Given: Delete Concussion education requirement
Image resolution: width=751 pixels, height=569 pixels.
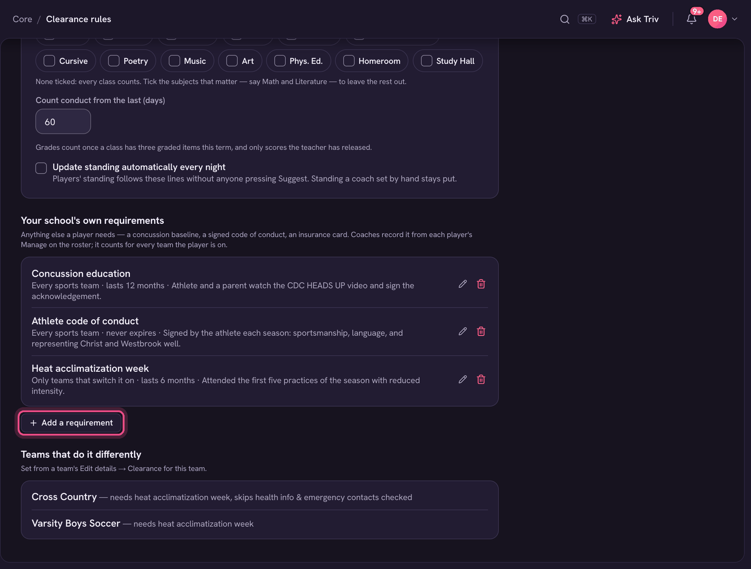Looking at the screenshot, I should 481,284.
